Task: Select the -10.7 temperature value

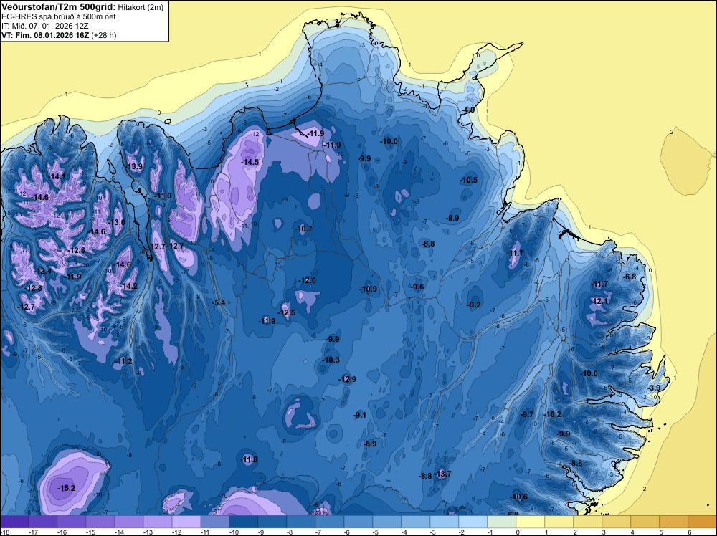Action: click(x=303, y=229)
